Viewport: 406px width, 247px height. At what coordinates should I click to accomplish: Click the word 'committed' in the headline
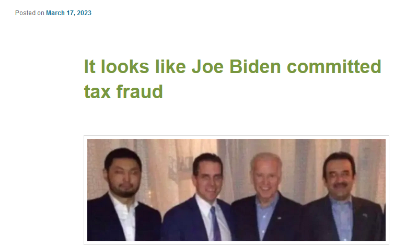coord(334,66)
